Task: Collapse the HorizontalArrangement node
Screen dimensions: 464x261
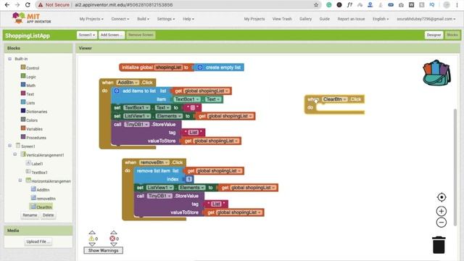Action: click(20, 181)
